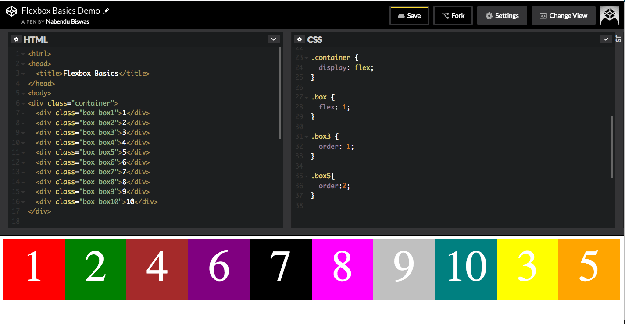
Task: Click the HTML panel header label
Action: tap(36, 40)
